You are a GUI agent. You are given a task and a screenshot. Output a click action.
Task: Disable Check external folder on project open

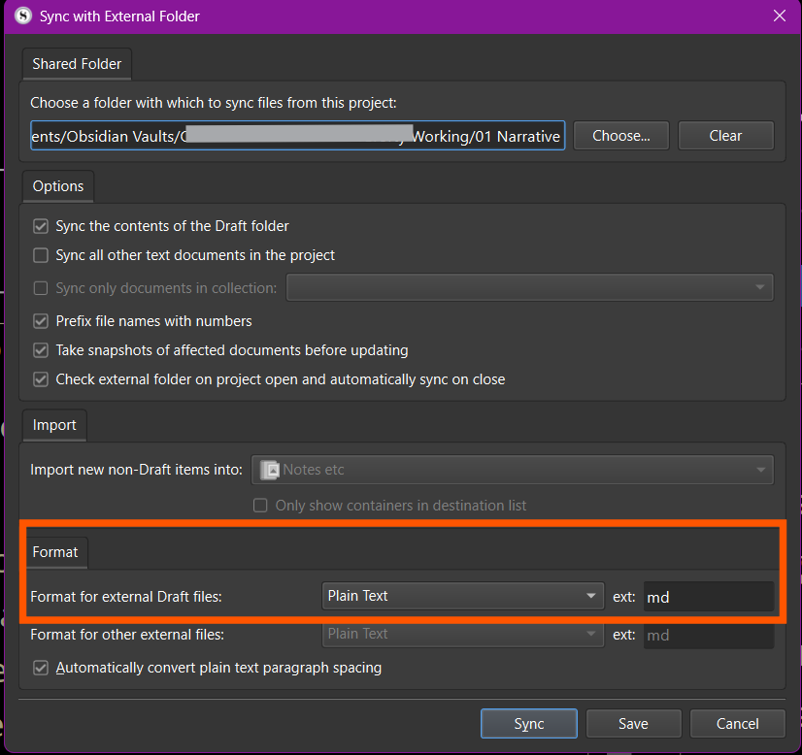point(41,379)
